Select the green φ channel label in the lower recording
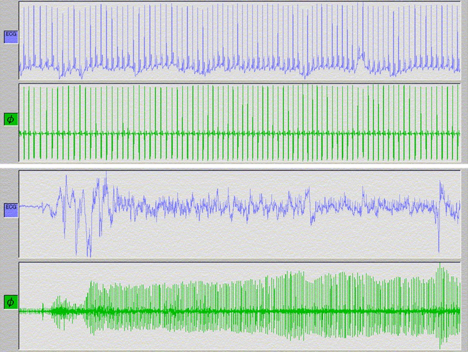This screenshot has width=468, height=352. coord(11,302)
